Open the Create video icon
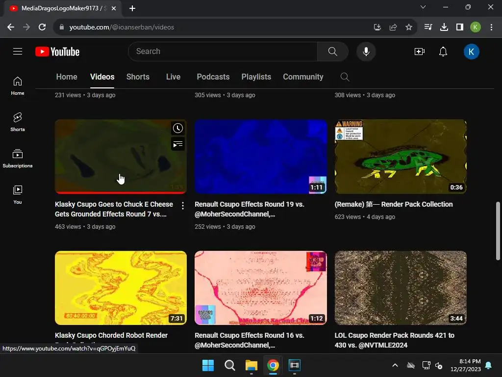Screen dimensions: 502x377 tap(420, 51)
